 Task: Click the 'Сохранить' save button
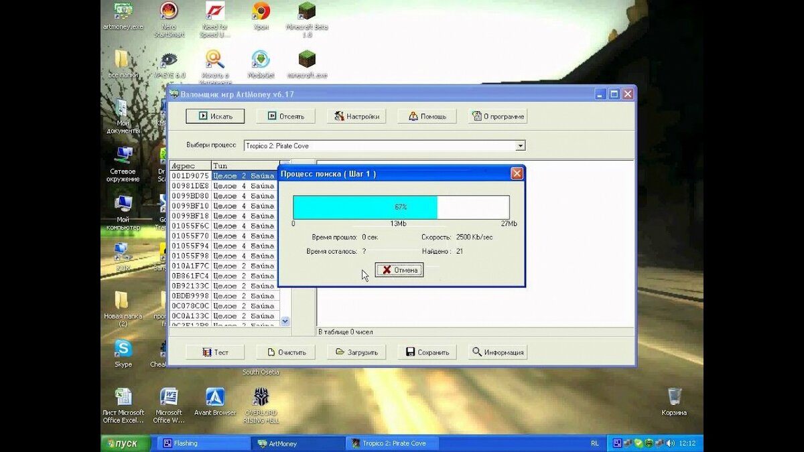[427, 352]
